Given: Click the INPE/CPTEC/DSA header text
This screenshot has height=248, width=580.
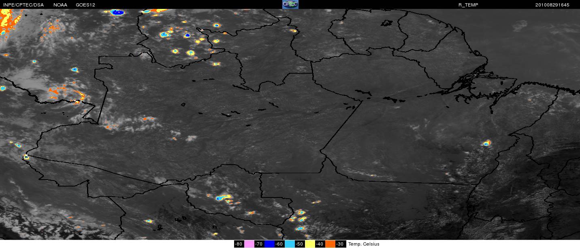Looking at the screenshot, I should click(x=23, y=5).
